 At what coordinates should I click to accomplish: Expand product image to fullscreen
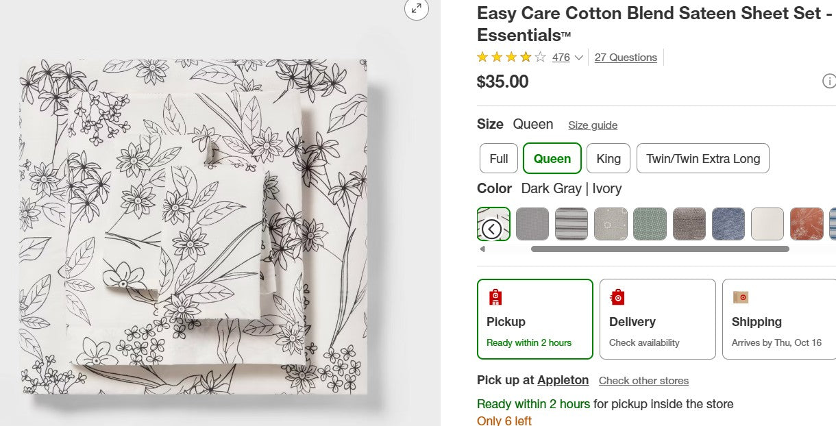(x=416, y=8)
